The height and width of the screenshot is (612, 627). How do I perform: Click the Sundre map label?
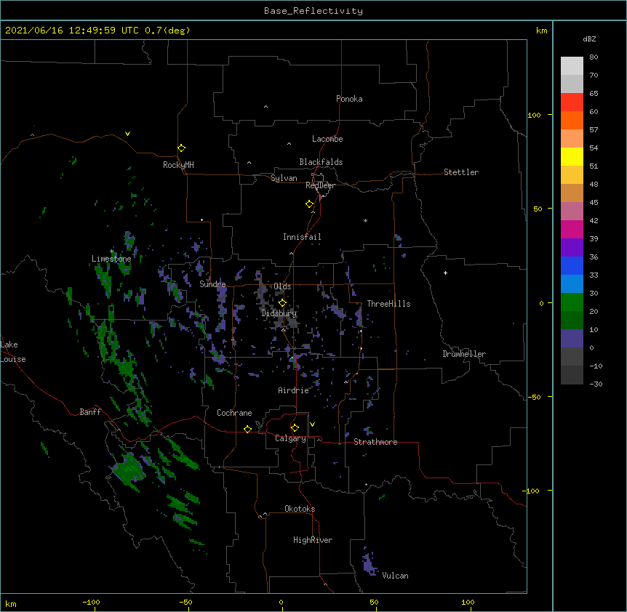(212, 284)
